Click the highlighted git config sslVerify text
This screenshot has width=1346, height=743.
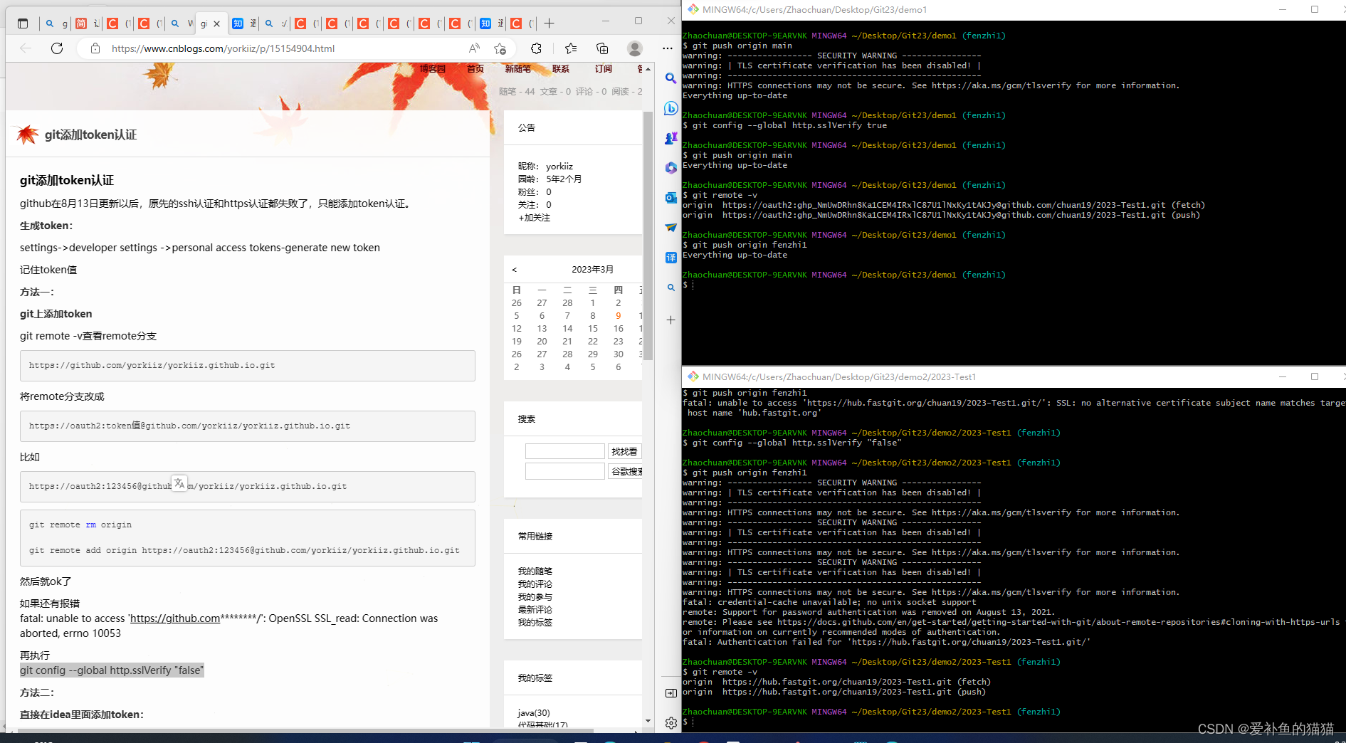coord(112,670)
